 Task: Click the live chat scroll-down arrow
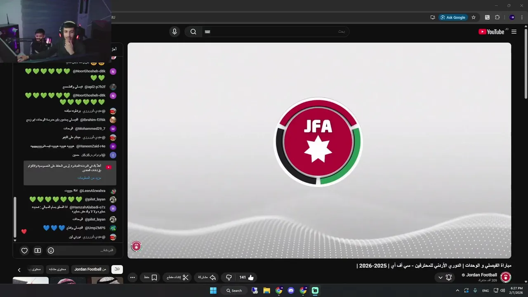(15, 240)
